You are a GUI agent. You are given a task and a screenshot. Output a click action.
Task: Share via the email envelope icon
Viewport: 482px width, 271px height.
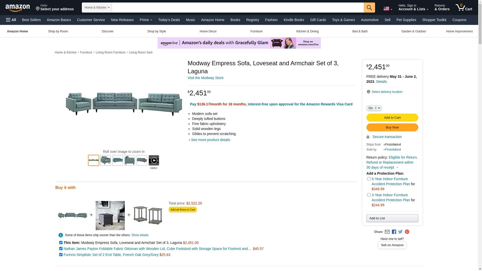click(387, 232)
